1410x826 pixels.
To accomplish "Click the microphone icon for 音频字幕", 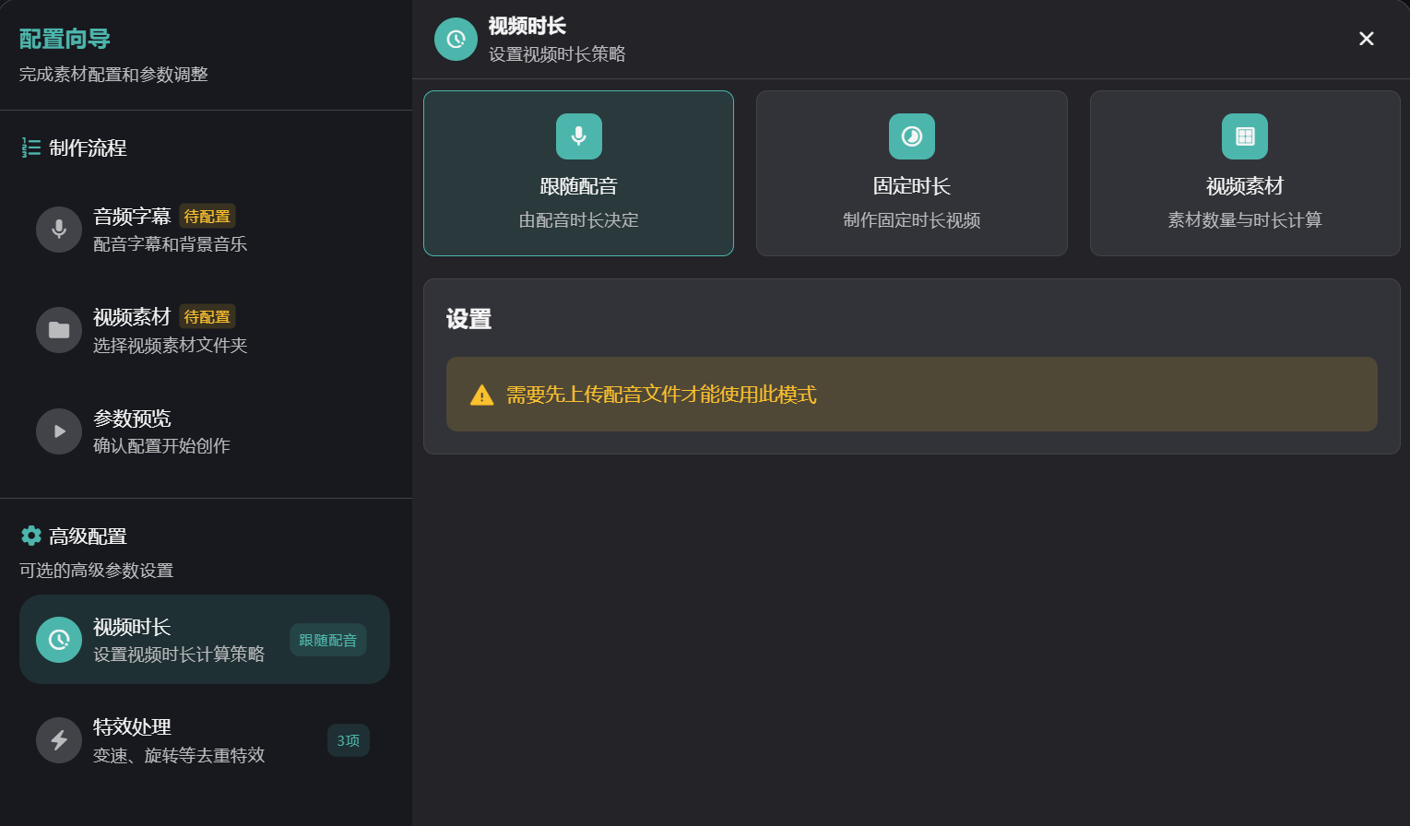I will [59, 230].
